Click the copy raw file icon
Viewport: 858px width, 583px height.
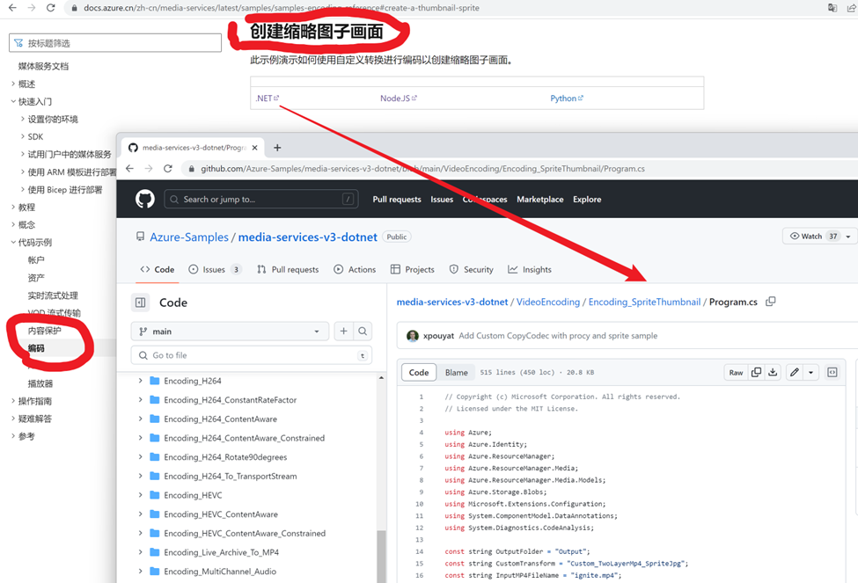tap(756, 373)
